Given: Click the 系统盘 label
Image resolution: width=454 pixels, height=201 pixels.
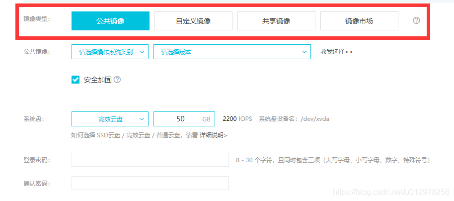Looking at the screenshot, I should pyautogui.click(x=34, y=119).
